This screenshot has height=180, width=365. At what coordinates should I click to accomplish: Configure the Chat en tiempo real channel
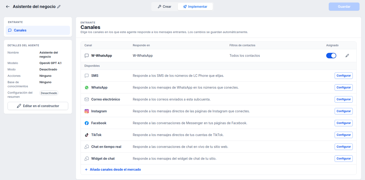coord(344,147)
